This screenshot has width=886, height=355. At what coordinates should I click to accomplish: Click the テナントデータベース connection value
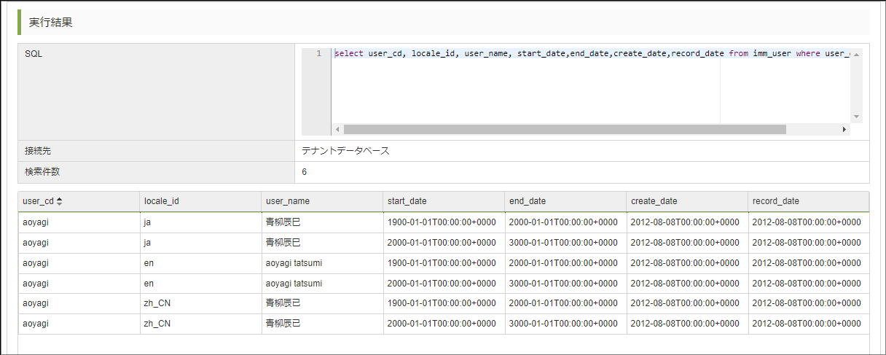point(345,151)
